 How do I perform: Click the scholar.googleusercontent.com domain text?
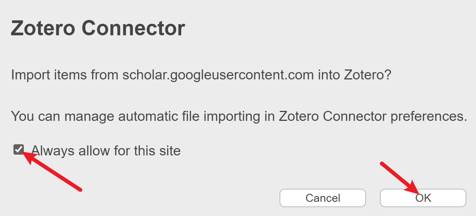pyautogui.click(x=218, y=75)
